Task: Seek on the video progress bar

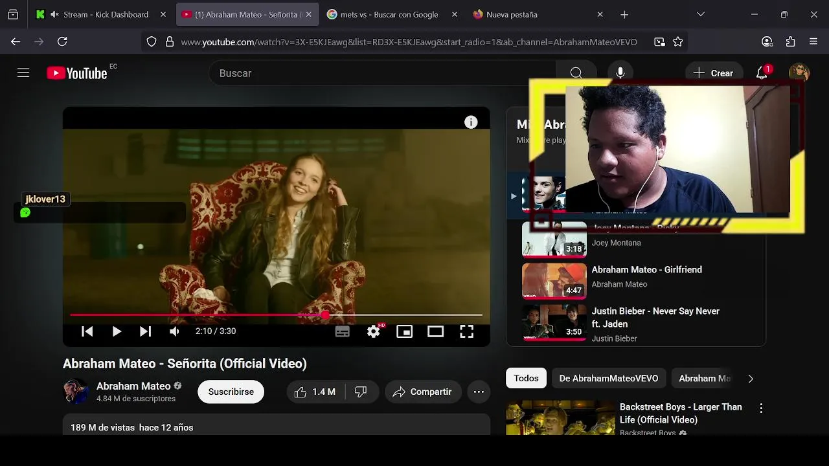Action: click(x=276, y=315)
